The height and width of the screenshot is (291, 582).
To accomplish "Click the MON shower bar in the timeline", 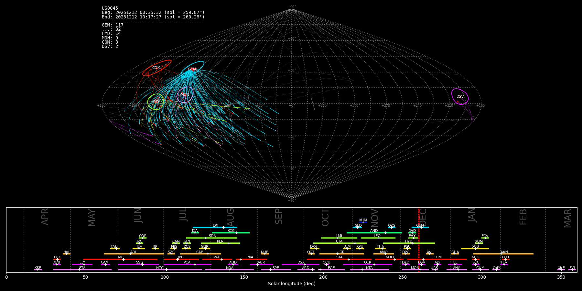I will [415, 270].
